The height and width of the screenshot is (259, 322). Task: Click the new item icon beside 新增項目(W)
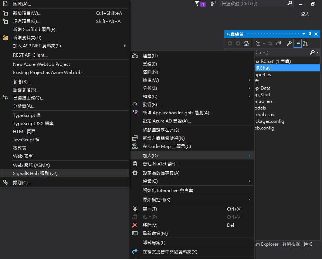click(5, 13)
